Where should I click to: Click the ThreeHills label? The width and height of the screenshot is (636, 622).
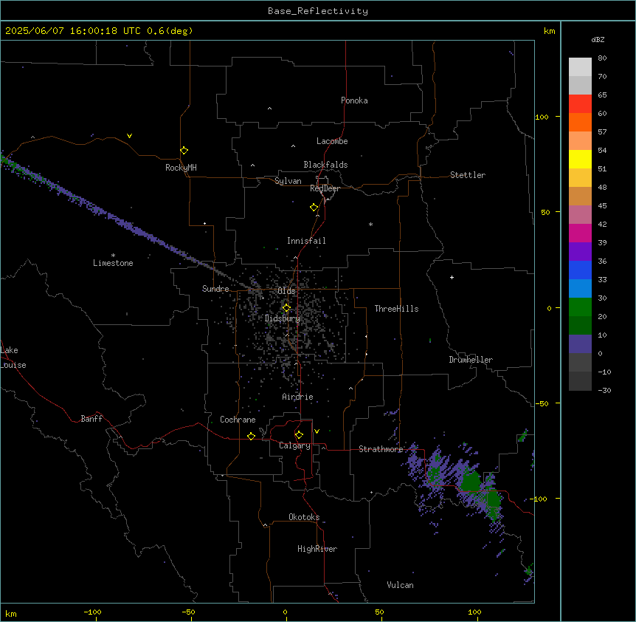click(396, 309)
